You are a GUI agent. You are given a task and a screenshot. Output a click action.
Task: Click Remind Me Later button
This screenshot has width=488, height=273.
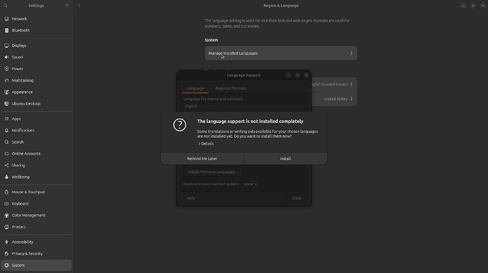click(x=202, y=158)
